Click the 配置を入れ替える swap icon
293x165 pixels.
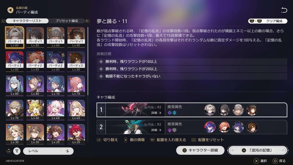click(152, 140)
